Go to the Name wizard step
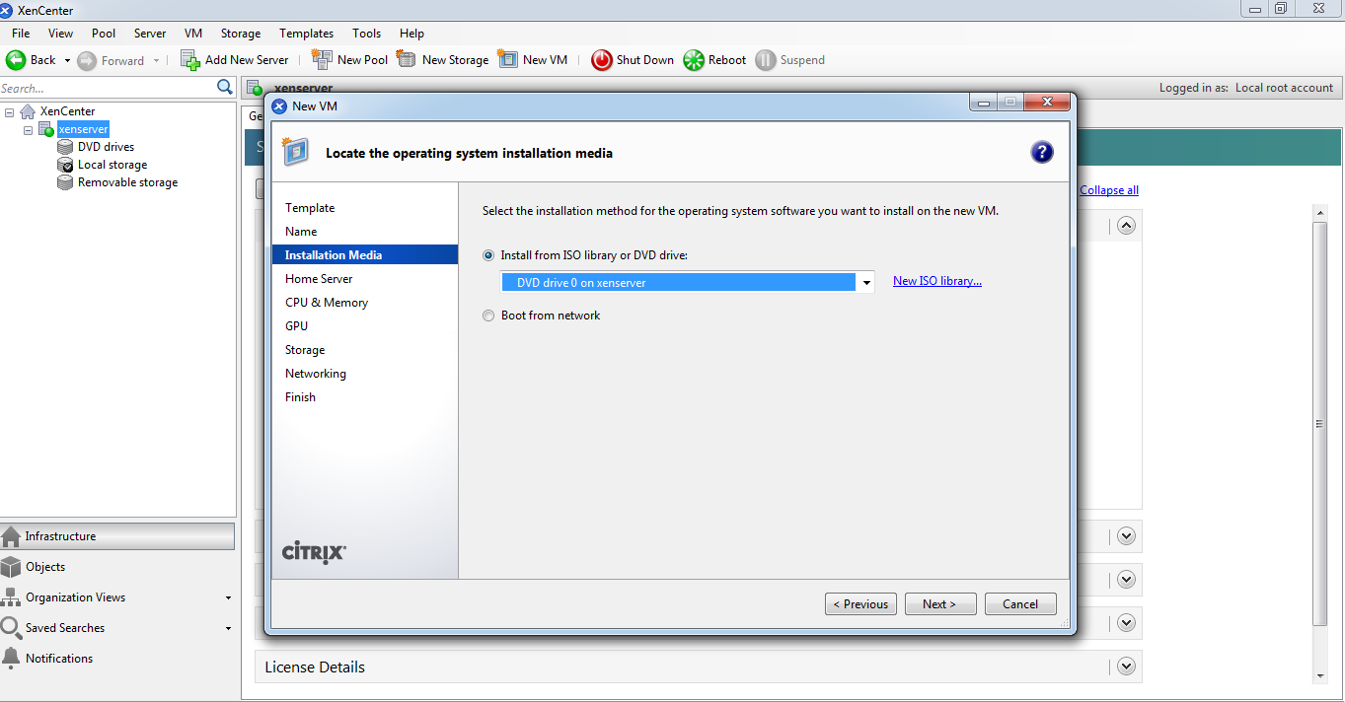1345x702 pixels. 301,232
